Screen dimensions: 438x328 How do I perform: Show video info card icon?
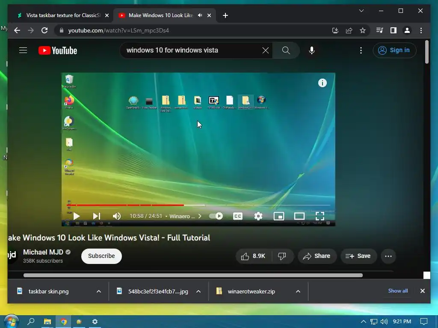pyautogui.click(x=323, y=83)
